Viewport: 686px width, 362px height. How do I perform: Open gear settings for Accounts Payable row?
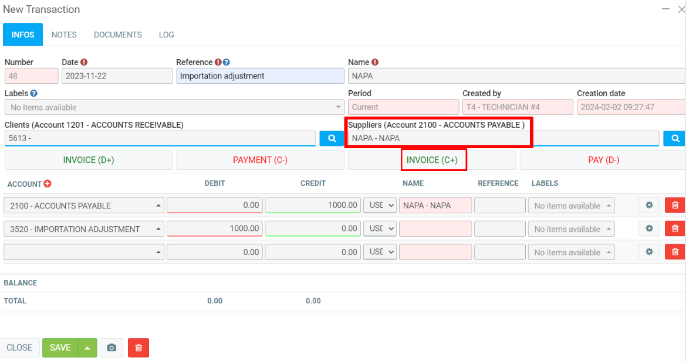[649, 206]
